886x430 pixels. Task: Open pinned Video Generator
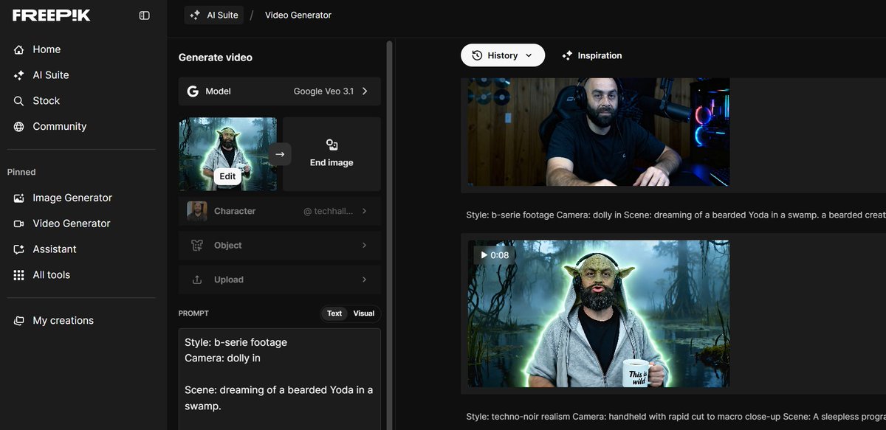72,223
